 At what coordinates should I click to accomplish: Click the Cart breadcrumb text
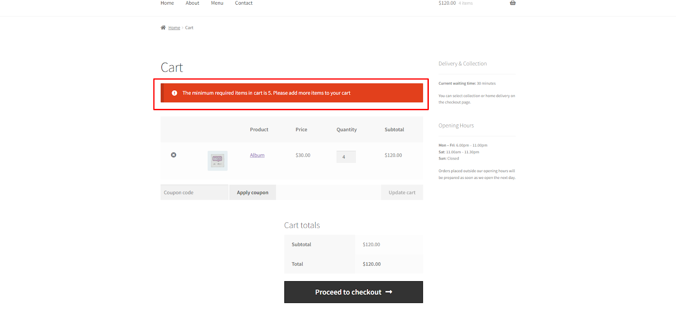pyautogui.click(x=189, y=28)
